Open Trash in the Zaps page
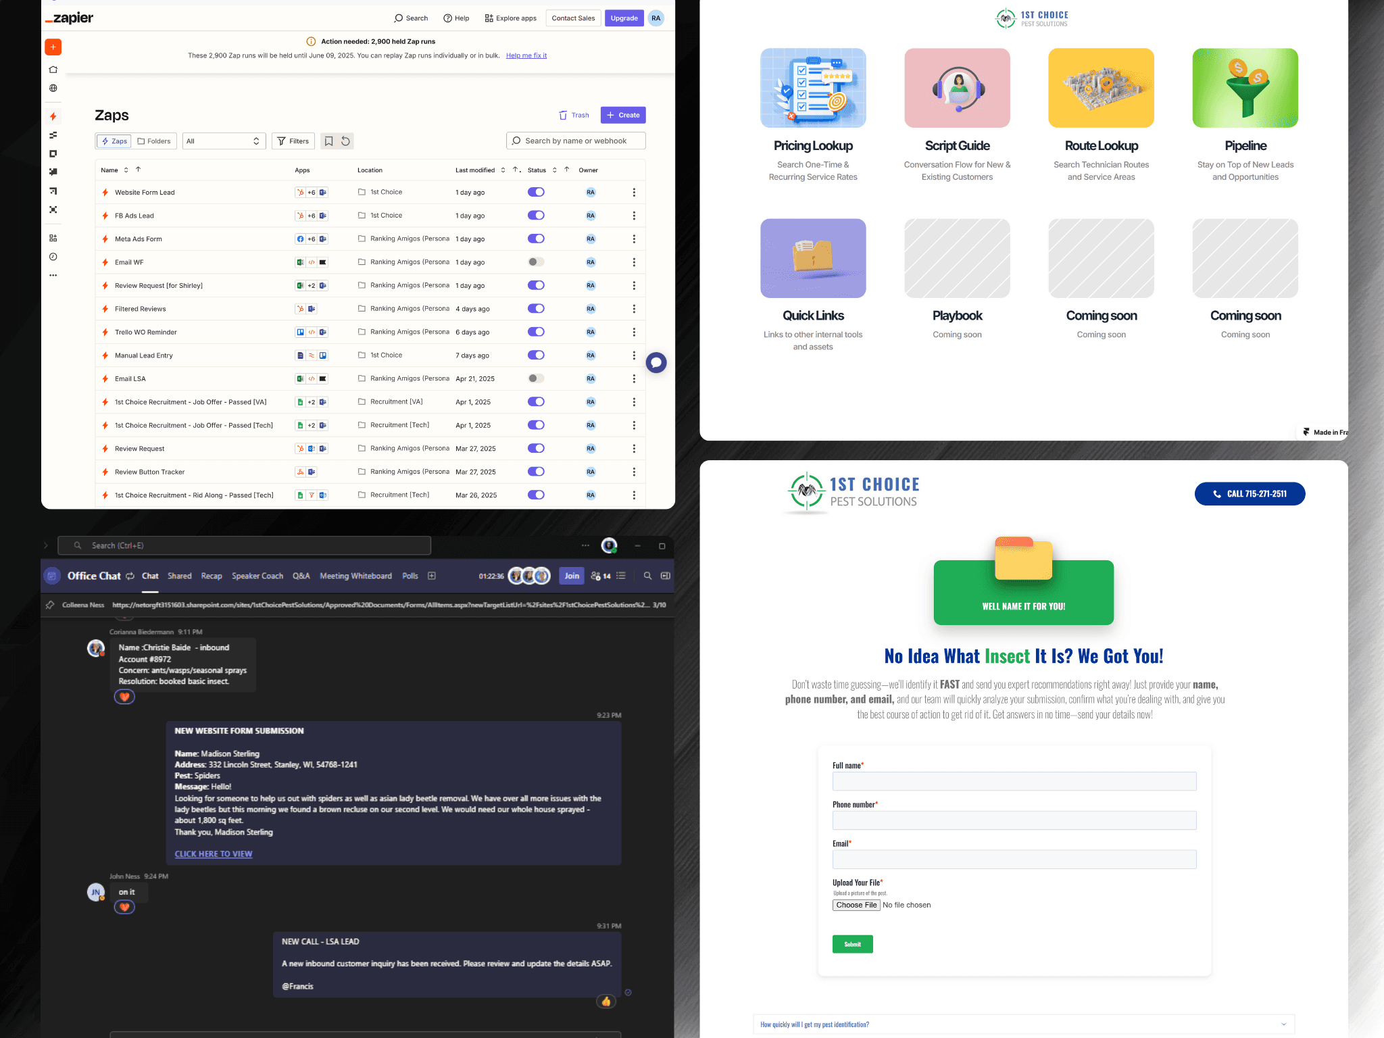The width and height of the screenshot is (1384, 1038). pyautogui.click(x=574, y=115)
